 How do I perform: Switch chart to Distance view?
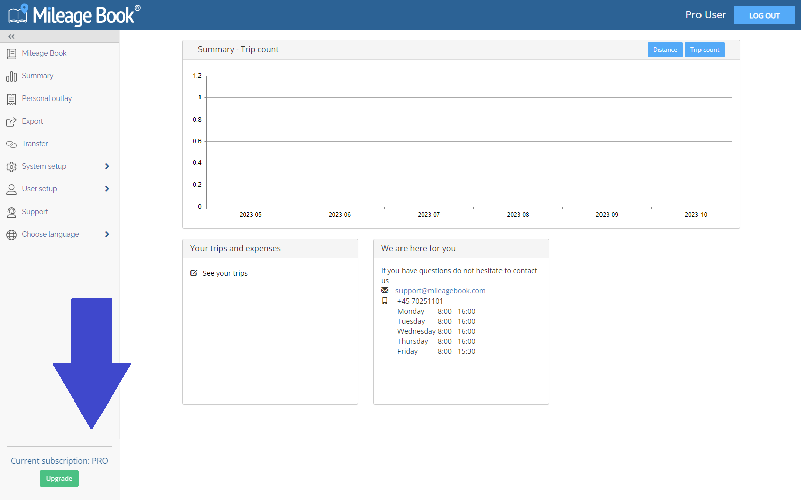(665, 50)
